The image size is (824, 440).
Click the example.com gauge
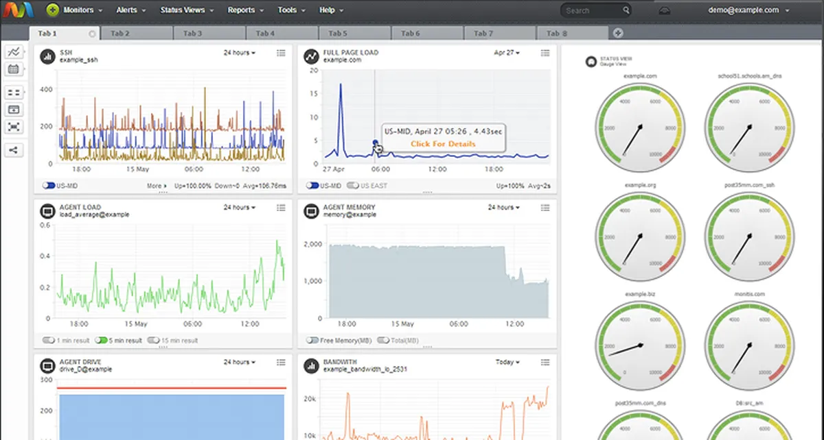click(640, 128)
